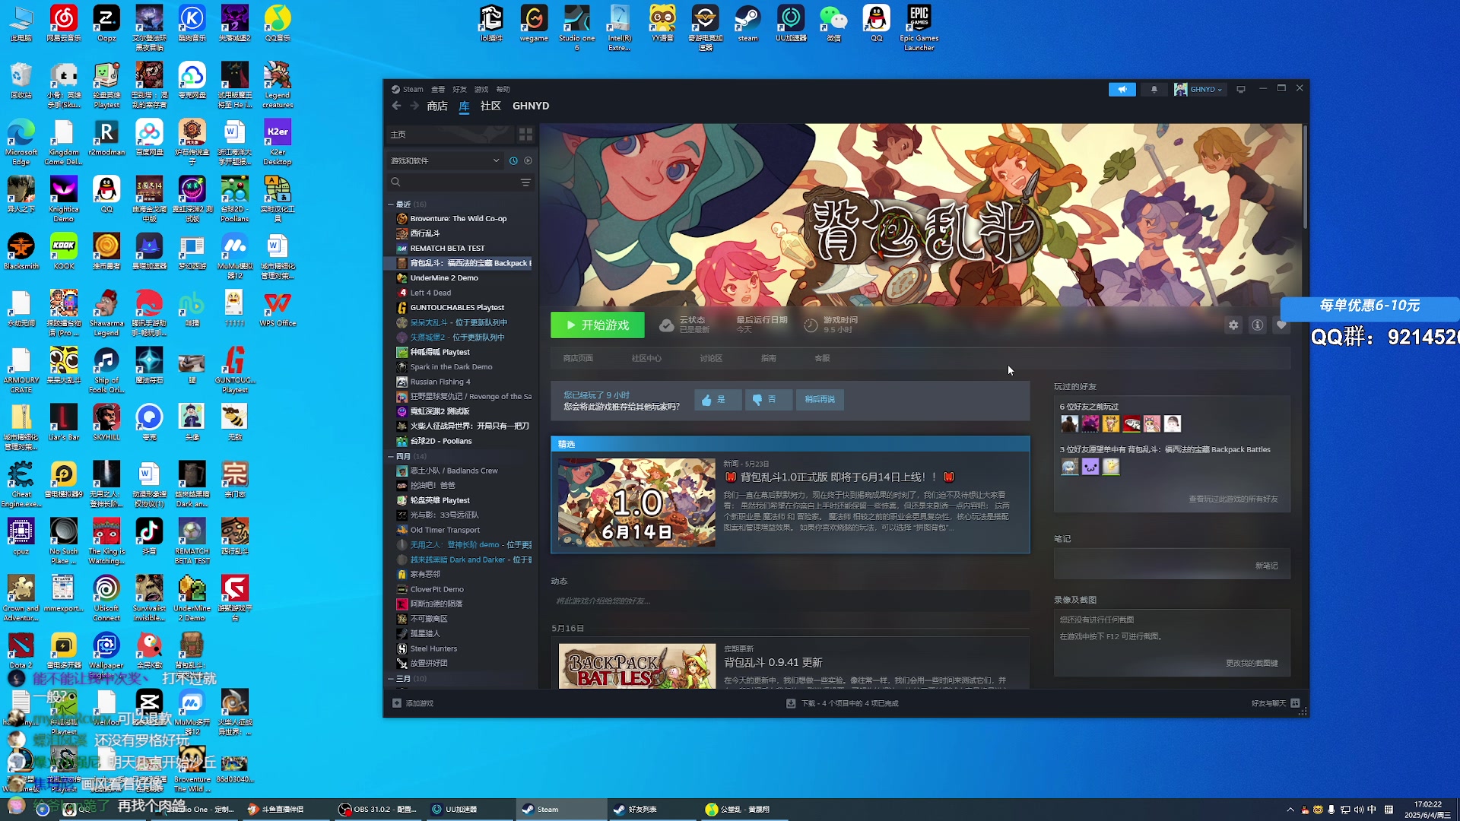This screenshot has width=1460, height=821.
Task: Collapse the March games category
Action: tap(391, 679)
